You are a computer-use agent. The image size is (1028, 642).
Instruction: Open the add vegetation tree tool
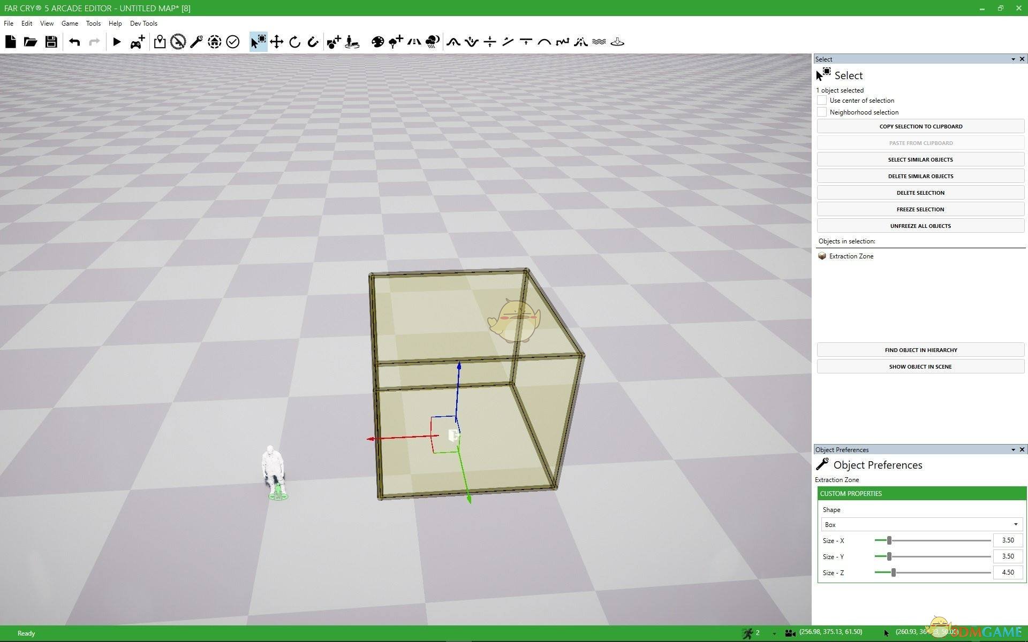click(396, 42)
